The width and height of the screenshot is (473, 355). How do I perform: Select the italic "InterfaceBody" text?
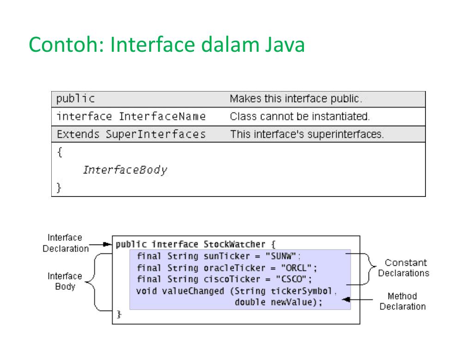click(x=125, y=170)
